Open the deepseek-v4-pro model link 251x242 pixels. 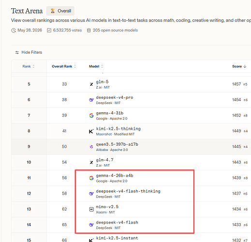click(x=115, y=97)
